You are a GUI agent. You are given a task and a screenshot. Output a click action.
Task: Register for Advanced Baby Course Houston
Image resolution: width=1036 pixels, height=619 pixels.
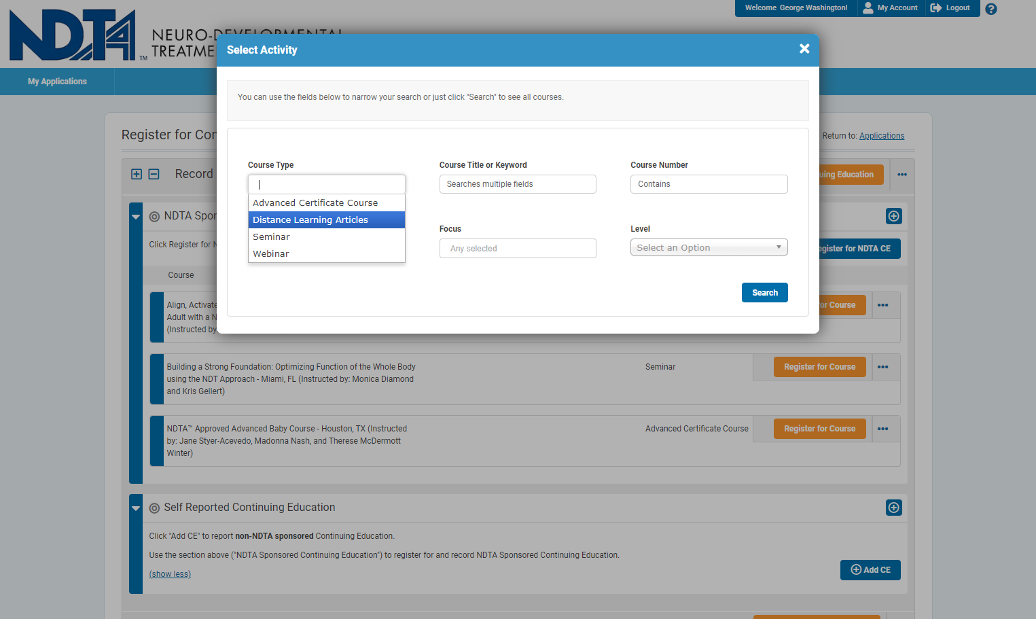coord(819,429)
